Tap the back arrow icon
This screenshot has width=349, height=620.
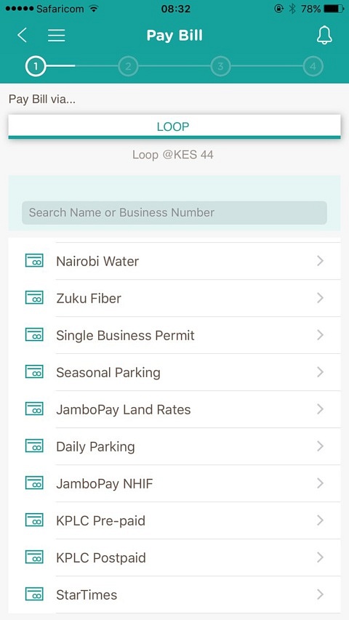coord(22,35)
